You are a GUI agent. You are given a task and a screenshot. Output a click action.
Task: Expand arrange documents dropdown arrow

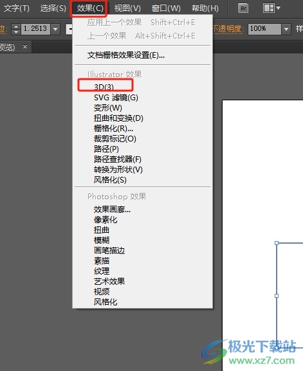click(279, 8)
